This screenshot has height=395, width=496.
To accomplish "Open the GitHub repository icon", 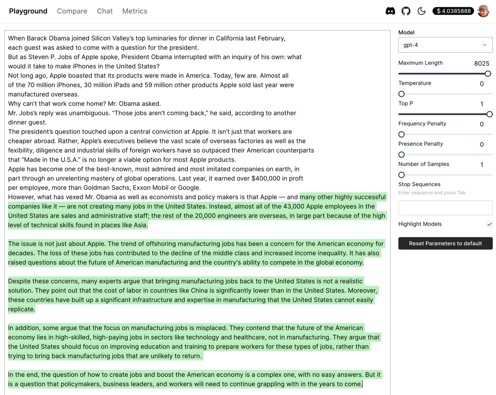I will pyautogui.click(x=406, y=11).
